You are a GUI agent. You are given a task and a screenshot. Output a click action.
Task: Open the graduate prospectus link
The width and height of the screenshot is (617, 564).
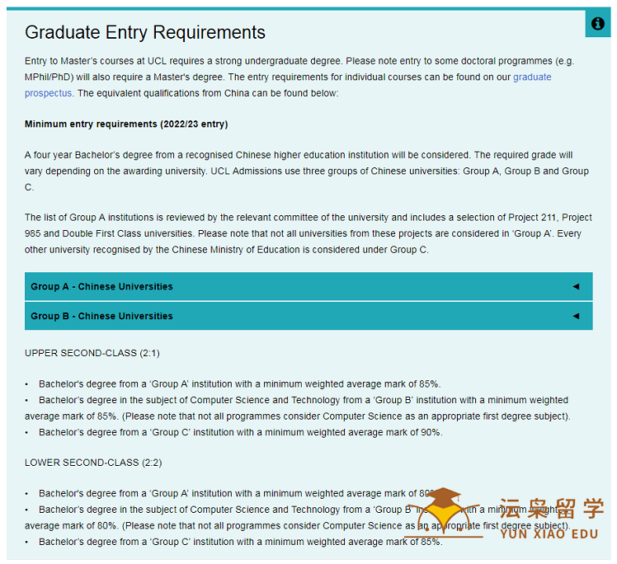click(532, 77)
